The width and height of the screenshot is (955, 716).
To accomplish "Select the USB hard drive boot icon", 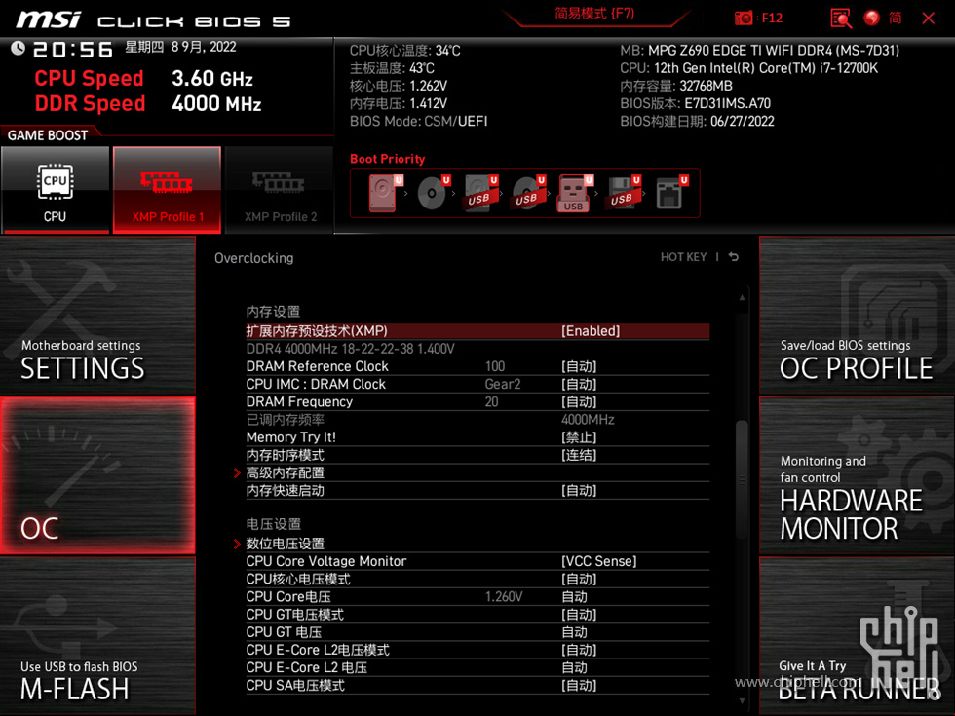I will (x=479, y=193).
